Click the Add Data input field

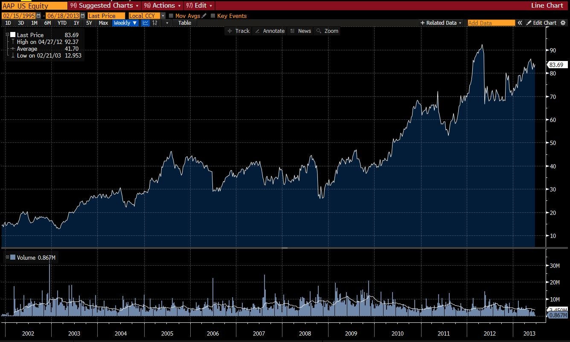pyautogui.click(x=491, y=23)
